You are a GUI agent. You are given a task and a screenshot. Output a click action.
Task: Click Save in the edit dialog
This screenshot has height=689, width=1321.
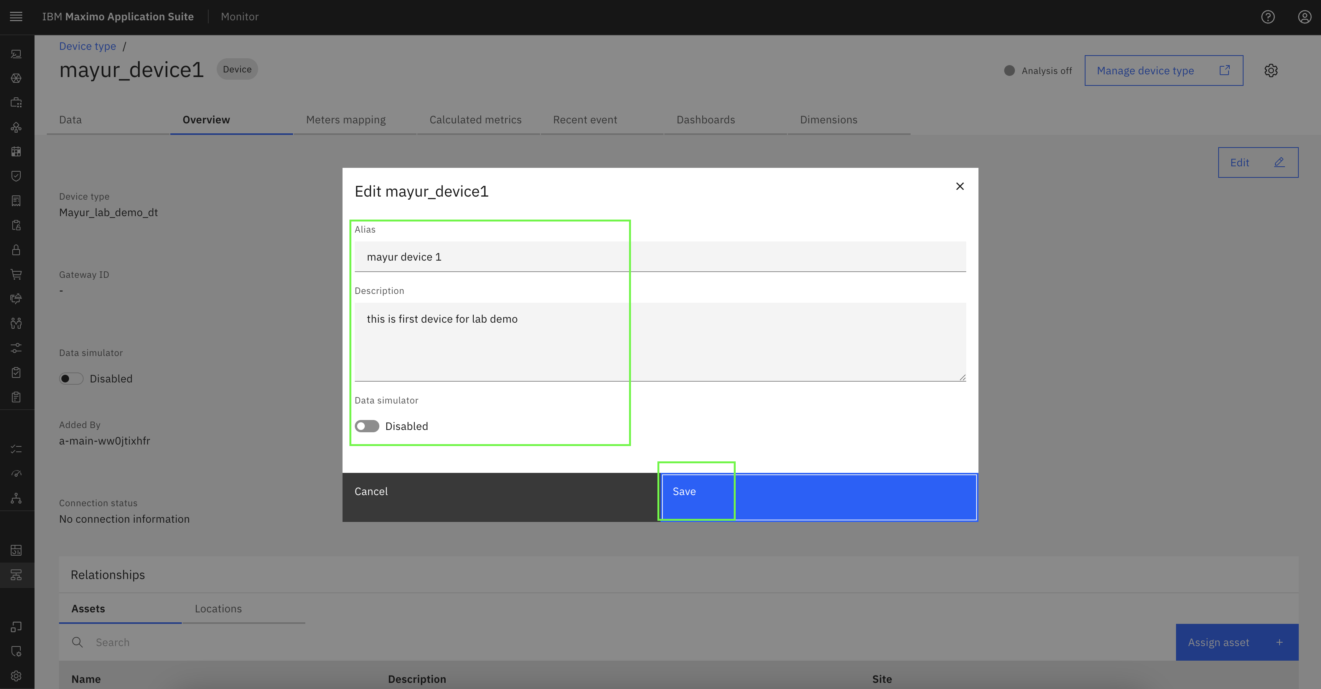[819, 497]
